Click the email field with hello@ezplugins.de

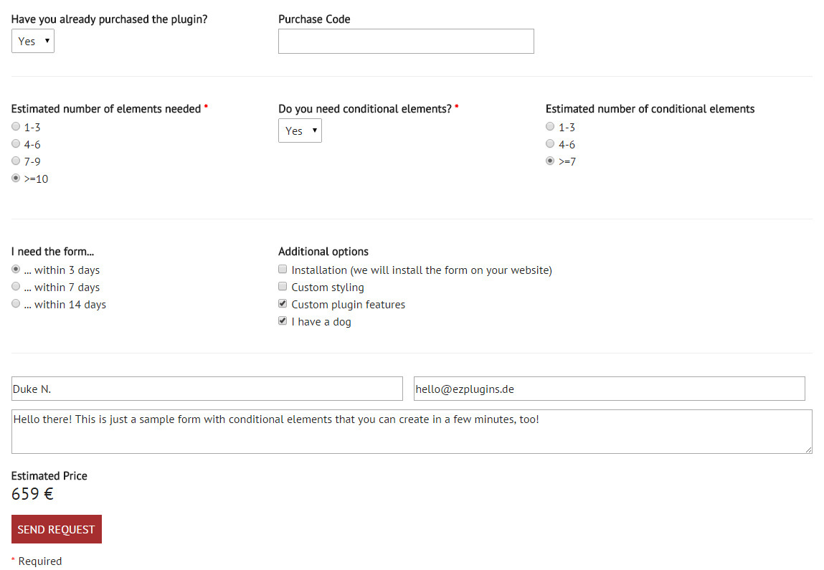pyautogui.click(x=609, y=389)
